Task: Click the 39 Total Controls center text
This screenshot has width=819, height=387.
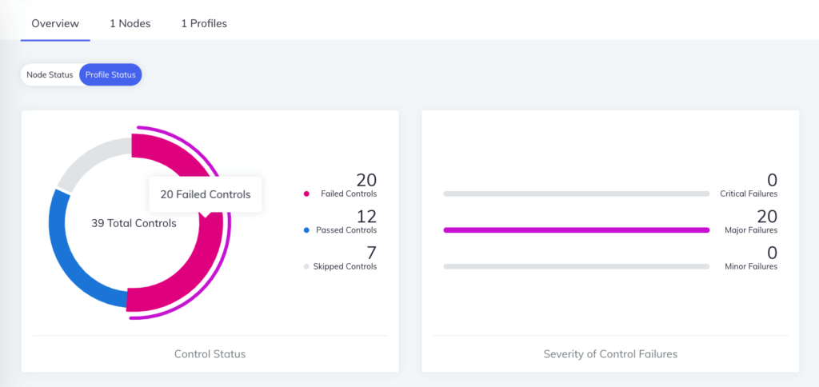Action: 134,224
